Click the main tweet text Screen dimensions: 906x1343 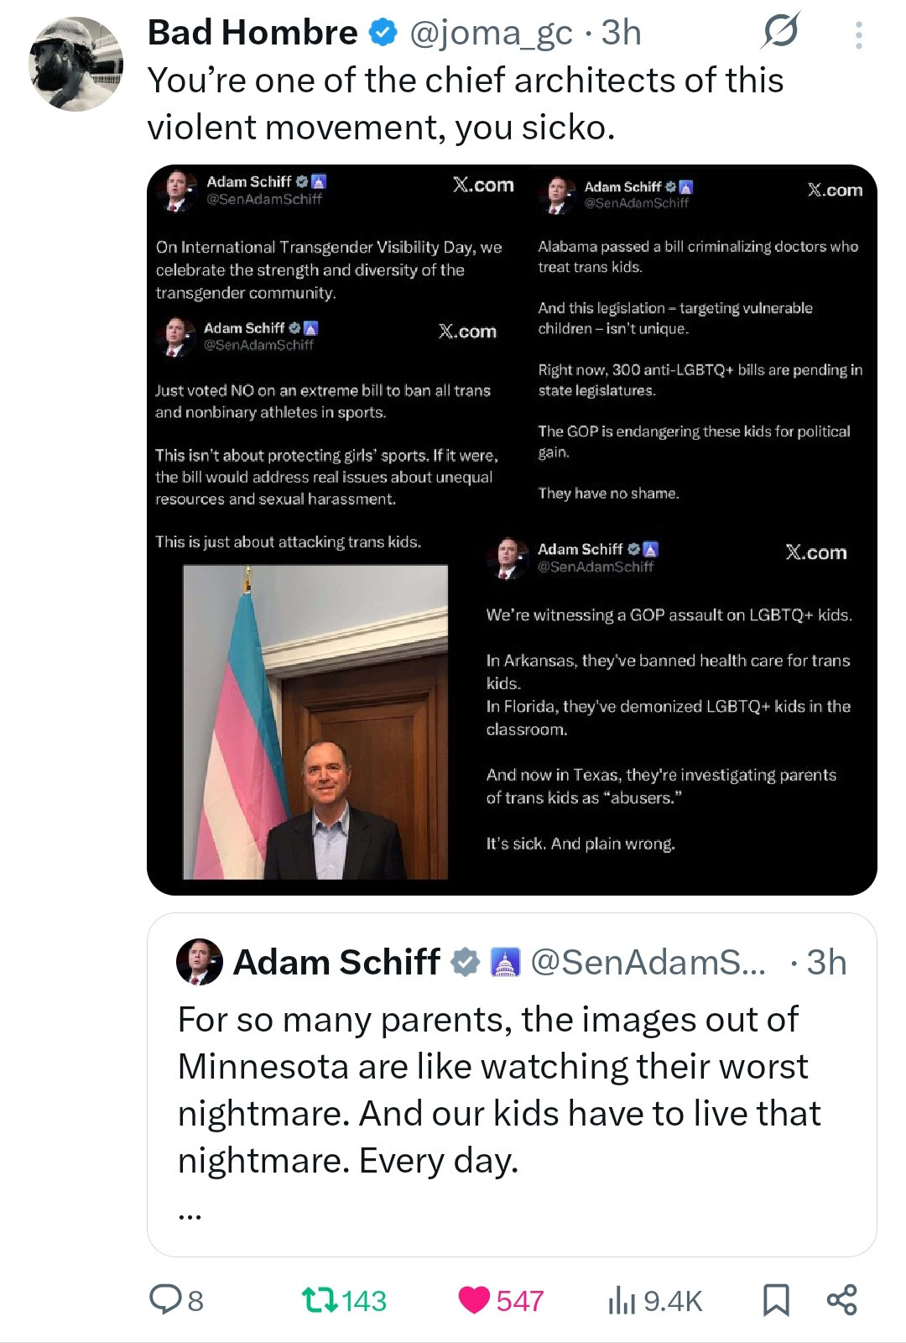pyautogui.click(x=466, y=104)
